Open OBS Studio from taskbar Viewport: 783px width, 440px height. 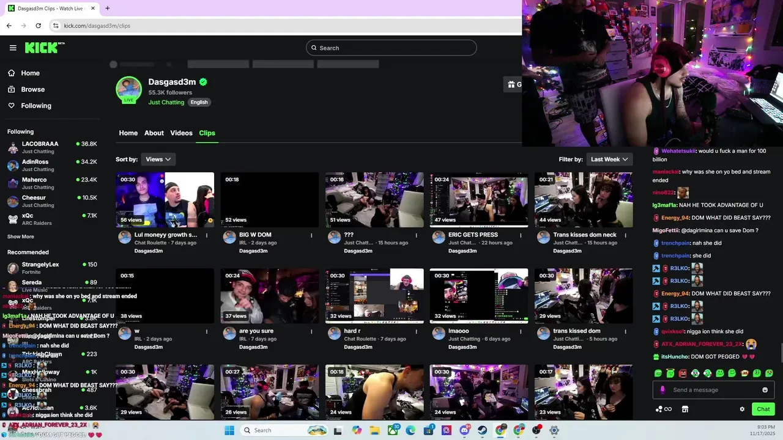pos(536,430)
